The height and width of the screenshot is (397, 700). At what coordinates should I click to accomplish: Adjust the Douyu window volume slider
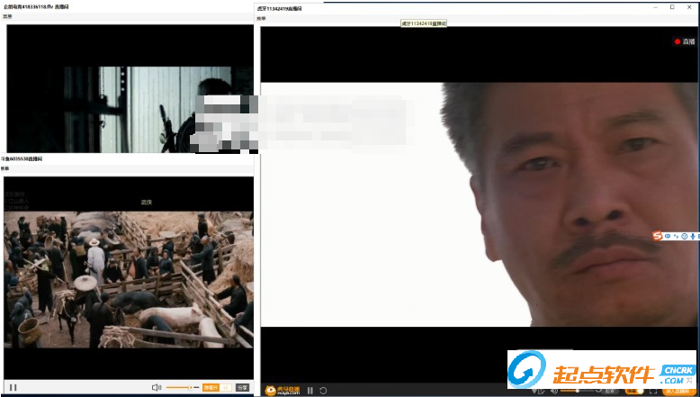(x=183, y=387)
